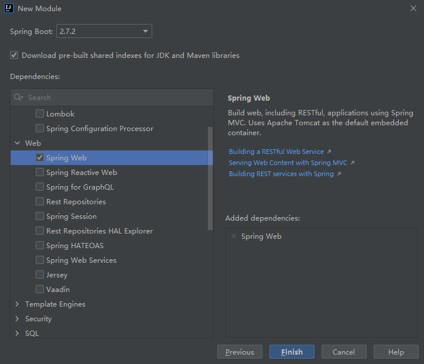Open the Building a RESTful Web Service link
Image resolution: width=424 pixels, height=364 pixels.
click(x=276, y=152)
